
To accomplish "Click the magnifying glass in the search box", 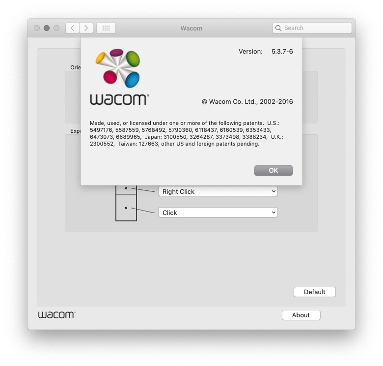I will click(278, 28).
